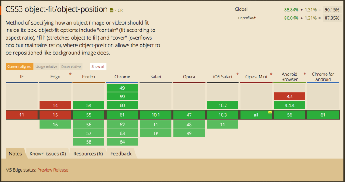
Task: Click the Chrome 63 version cell
Action: pos(122,133)
